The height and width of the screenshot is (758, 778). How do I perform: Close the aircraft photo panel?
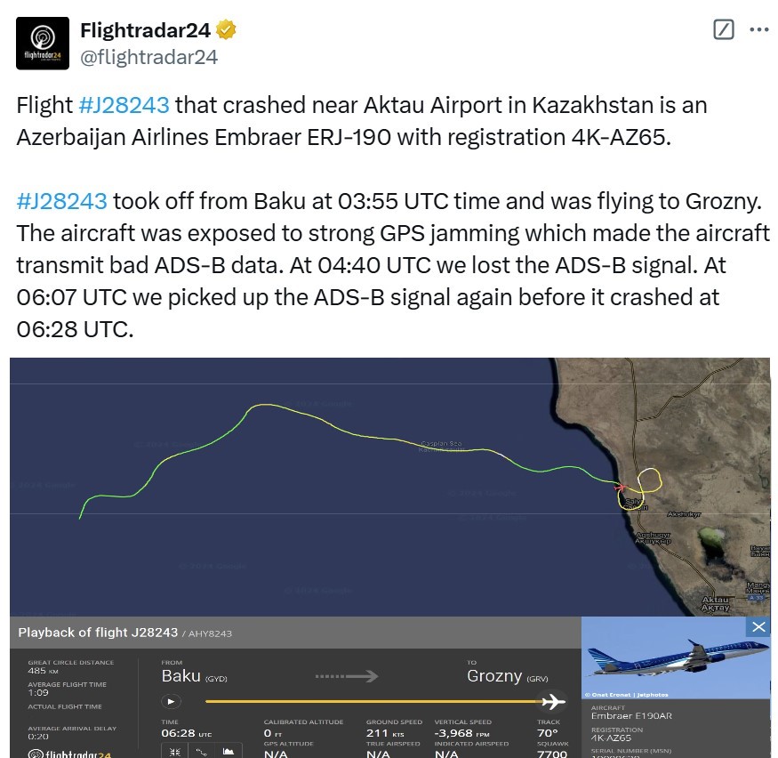click(x=758, y=627)
